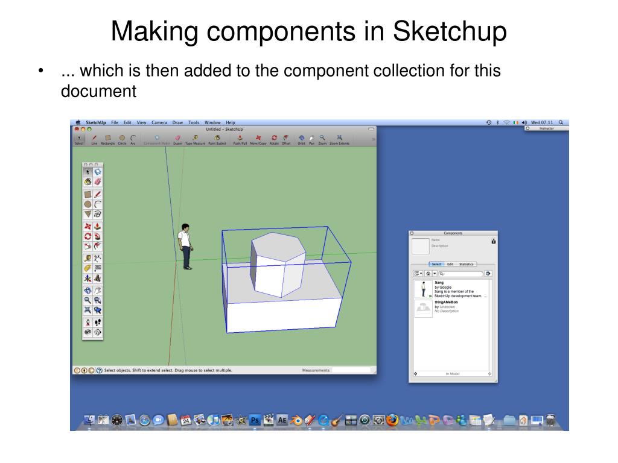Click Push/Pull in the top toolbar
Viewport: 618px width, 463px height.
pos(240,139)
